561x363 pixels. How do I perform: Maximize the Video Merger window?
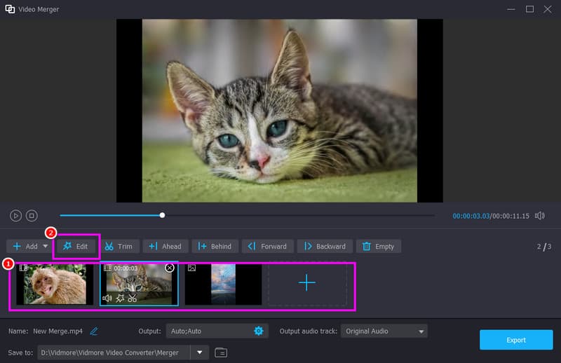529,9
